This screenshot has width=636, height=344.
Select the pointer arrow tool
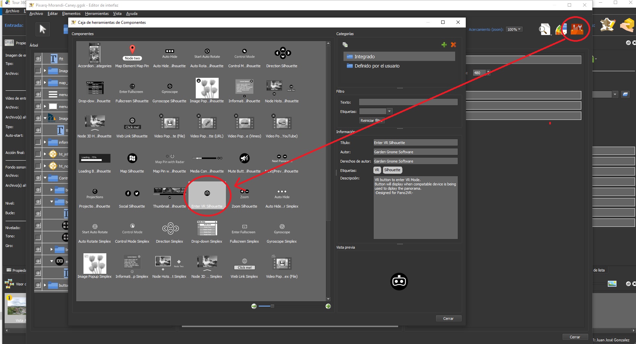43,29
